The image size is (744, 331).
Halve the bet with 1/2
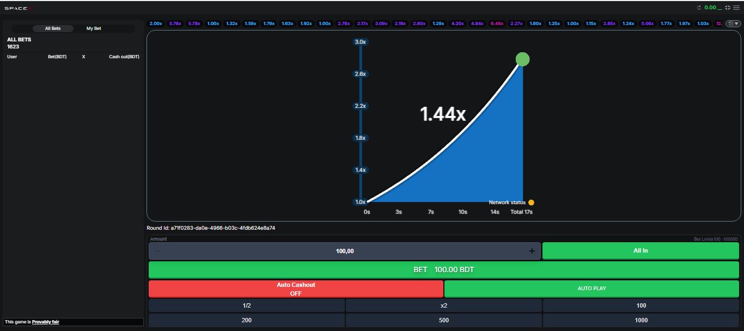[x=247, y=305]
